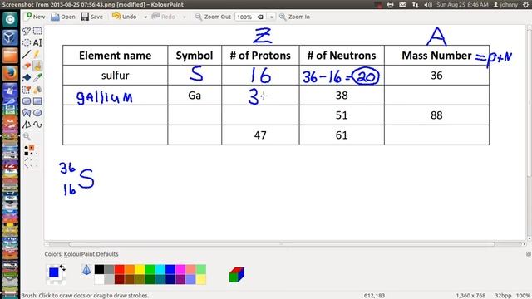Create a new image with New
The image size is (532, 299).
coord(35,17)
